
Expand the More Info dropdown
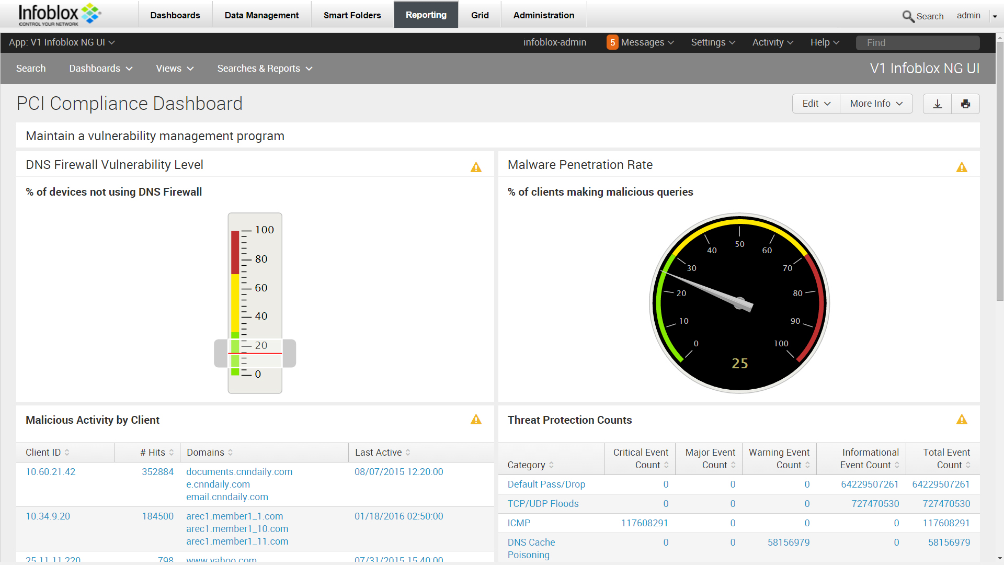[x=876, y=104]
